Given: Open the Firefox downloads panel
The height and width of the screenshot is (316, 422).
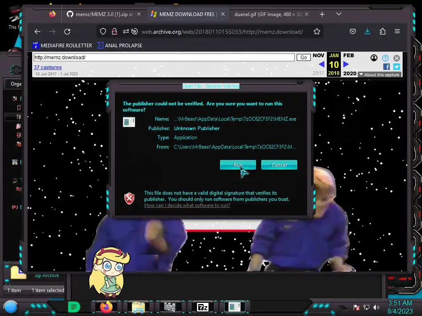Looking at the screenshot, I should (x=367, y=31).
